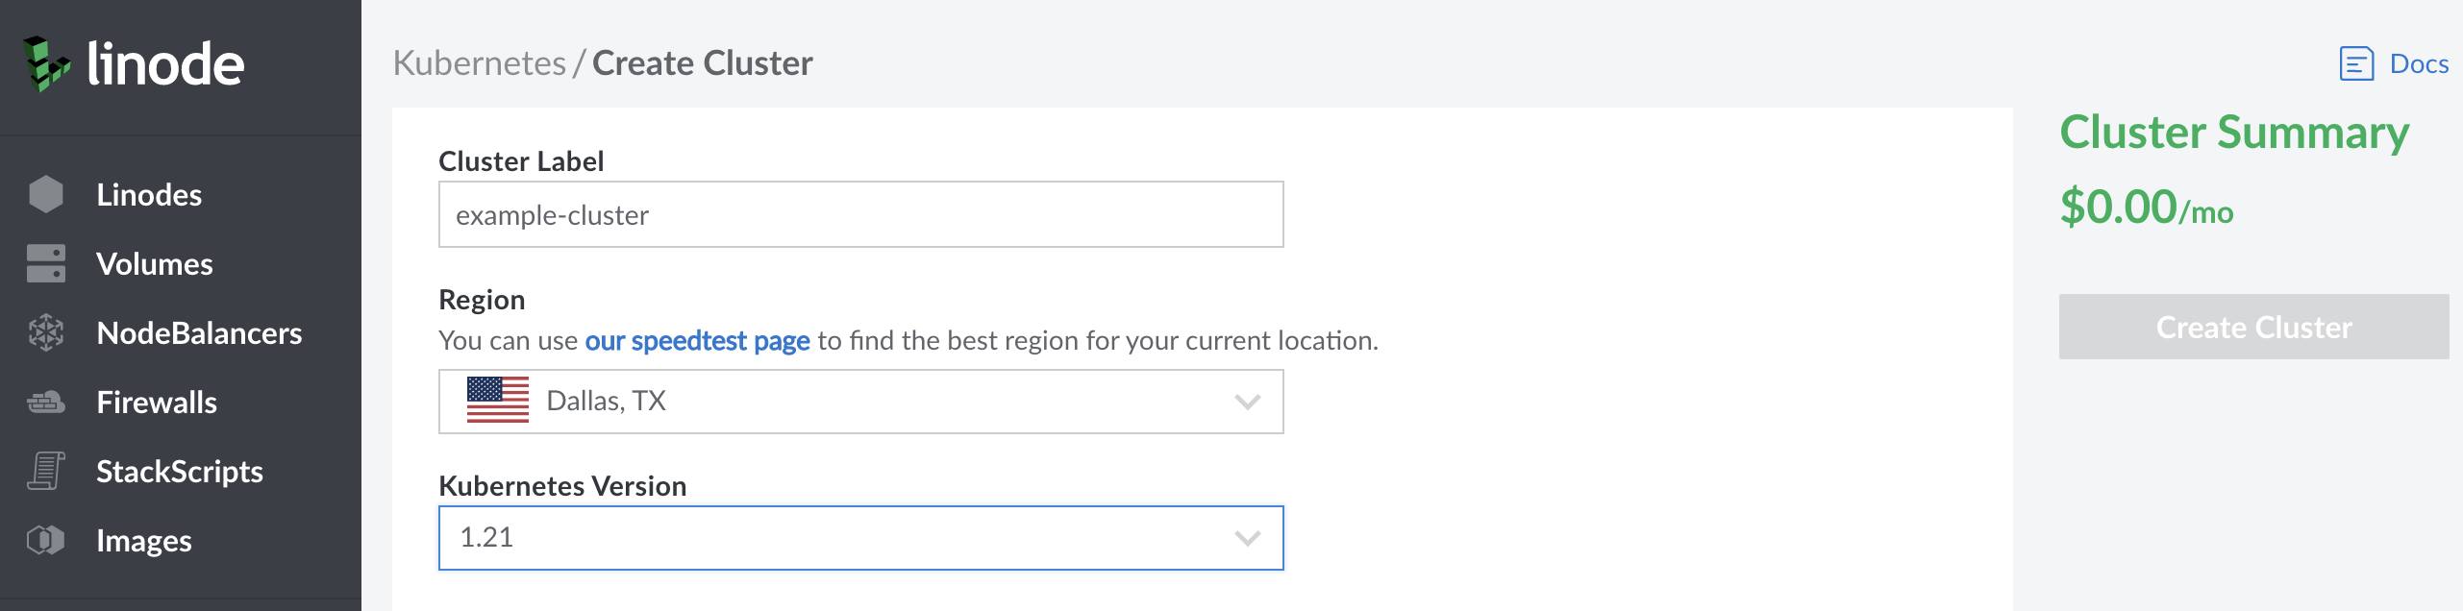
Task: Open the speedtest page link
Action: [x=697, y=340]
